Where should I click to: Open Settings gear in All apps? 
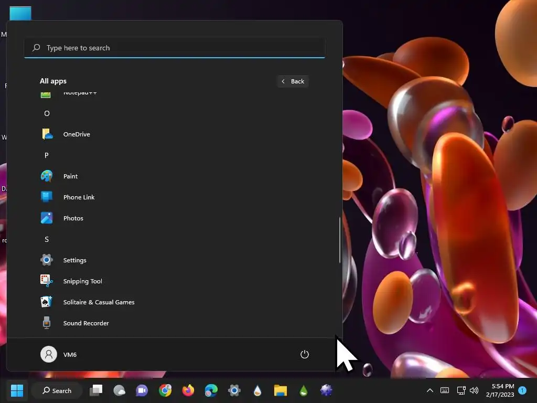click(x=47, y=260)
